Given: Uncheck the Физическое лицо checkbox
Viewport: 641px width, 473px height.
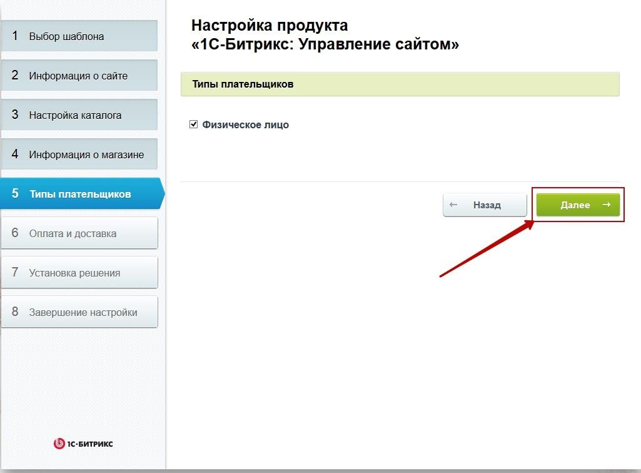Looking at the screenshot, I should pyautogui.click(x=194, y=124).
